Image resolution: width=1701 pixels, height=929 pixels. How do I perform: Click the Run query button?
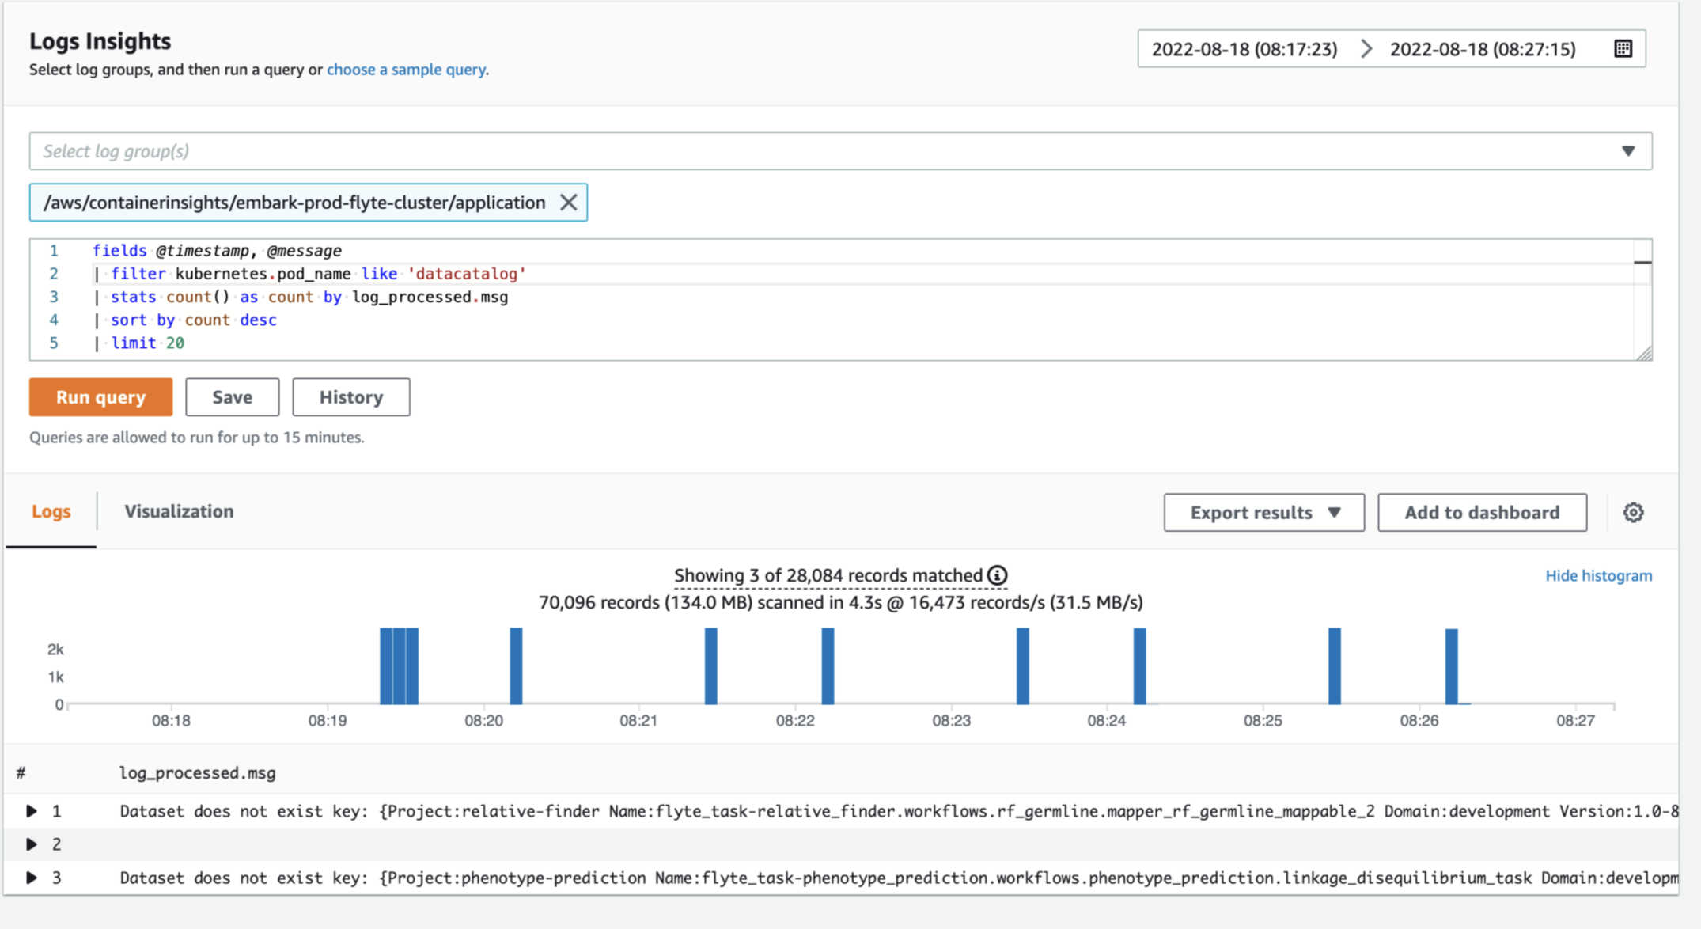100,396
